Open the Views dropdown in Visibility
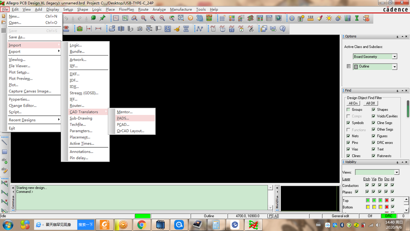410x231 pixels. point(397,172)
